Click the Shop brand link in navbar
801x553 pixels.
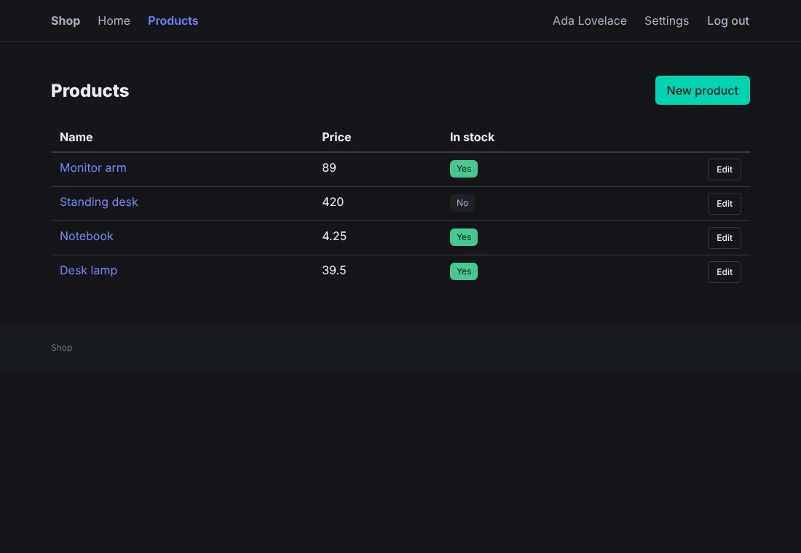(x=66, y=21)
